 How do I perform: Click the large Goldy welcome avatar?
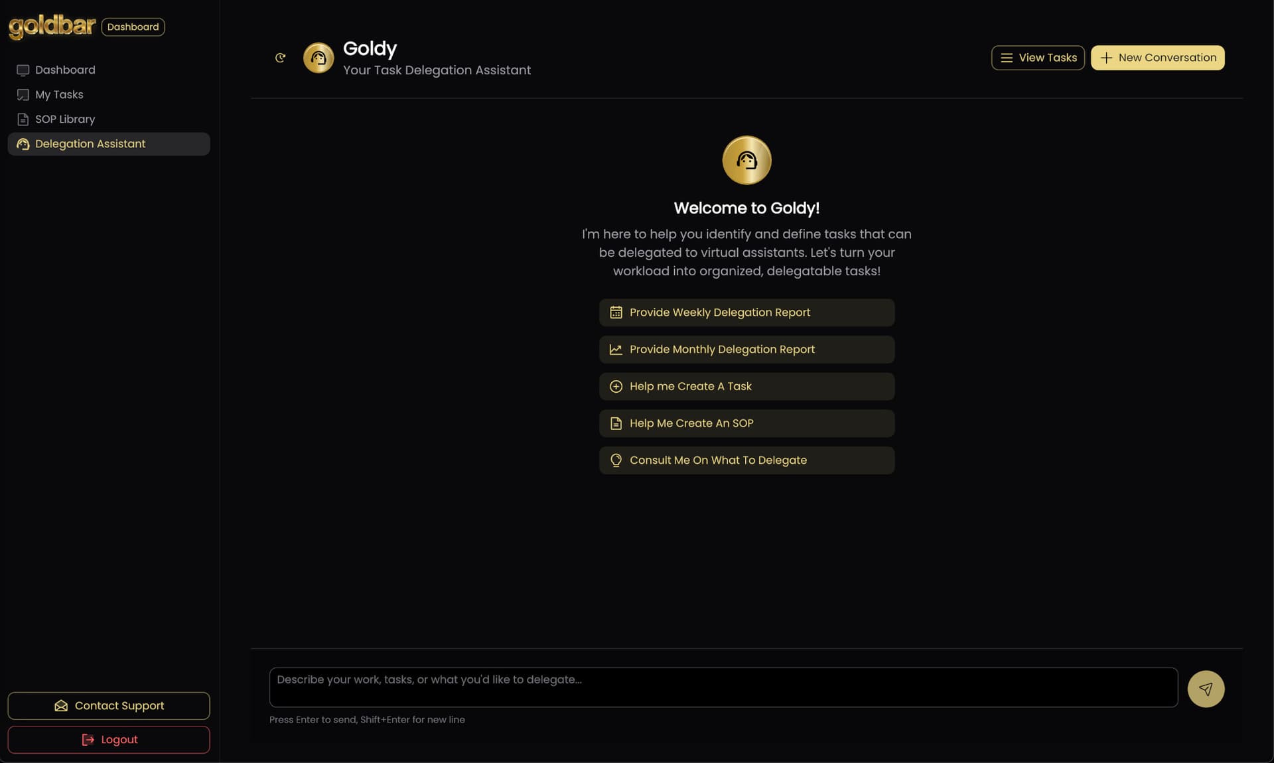coord(746,160)
